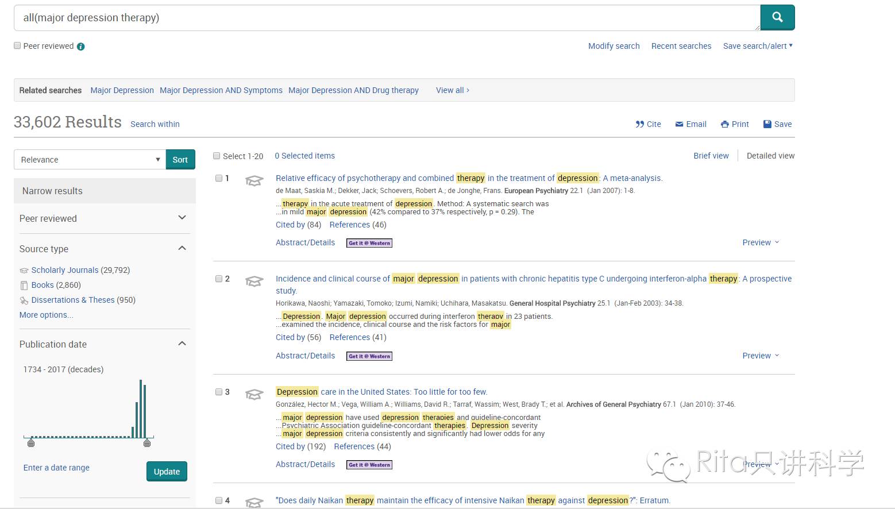
Task: Select the checkbox for result 3
Action: click(219, 392)
